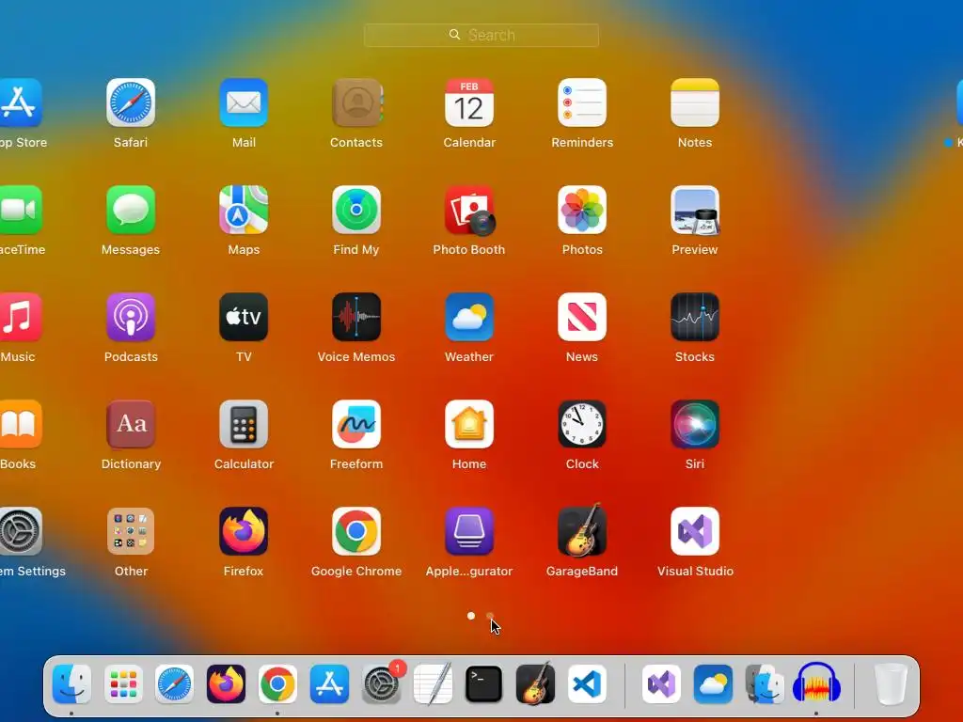The height and width of the screenshot is (722, 963).
Task: Launch Audacity from the Dock
Action: click(x=816, y=684)
